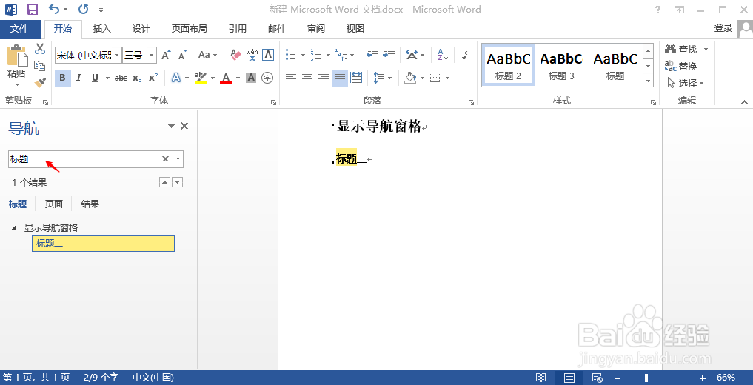Activate the Format Painter brush

point(40,83)
